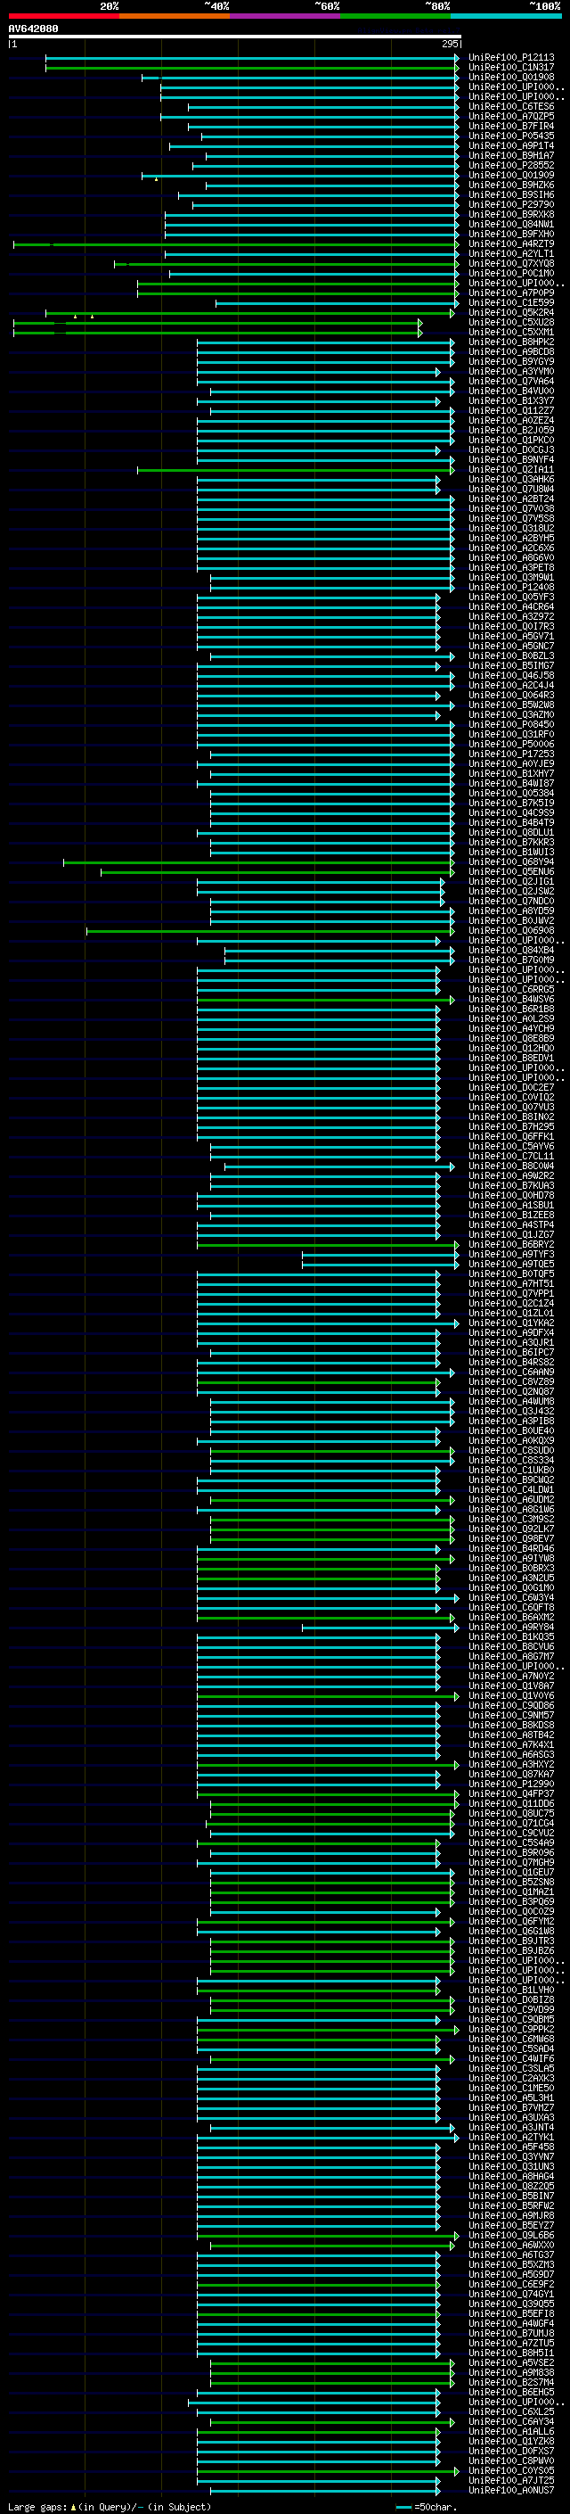Viewport: 570px width, 2514px height.
Task: Open hit UniRef100_Q01908
Action: point(511,77)
